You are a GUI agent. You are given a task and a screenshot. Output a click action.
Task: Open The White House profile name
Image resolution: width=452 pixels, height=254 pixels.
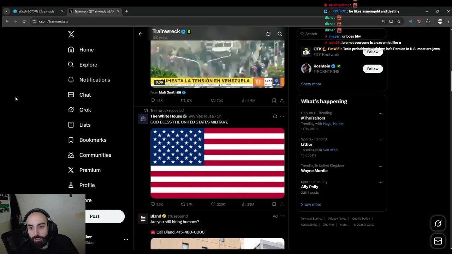pyautogui.click(x=166, y=116)
